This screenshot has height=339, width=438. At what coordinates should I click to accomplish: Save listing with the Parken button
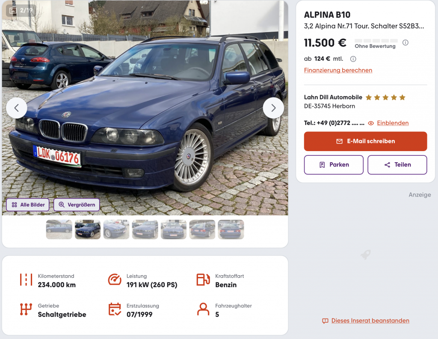[x=334, y=165]
